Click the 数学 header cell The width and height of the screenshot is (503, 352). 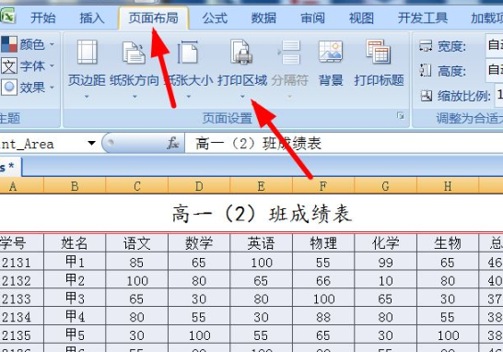tap(199, 243)
